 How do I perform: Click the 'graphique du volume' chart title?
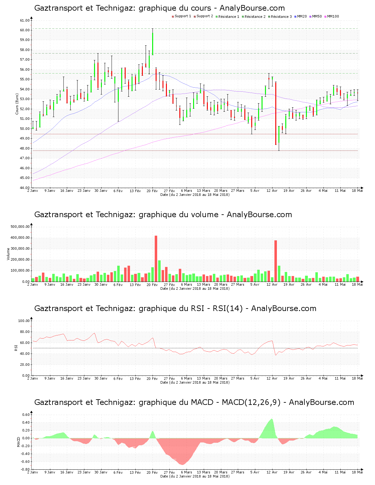point(163,215)
